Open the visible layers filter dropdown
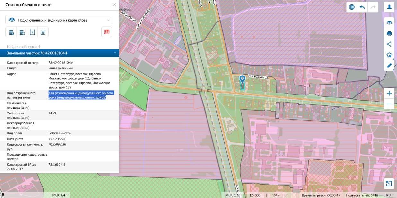The image size is (397, 198). tap(59, 20)
